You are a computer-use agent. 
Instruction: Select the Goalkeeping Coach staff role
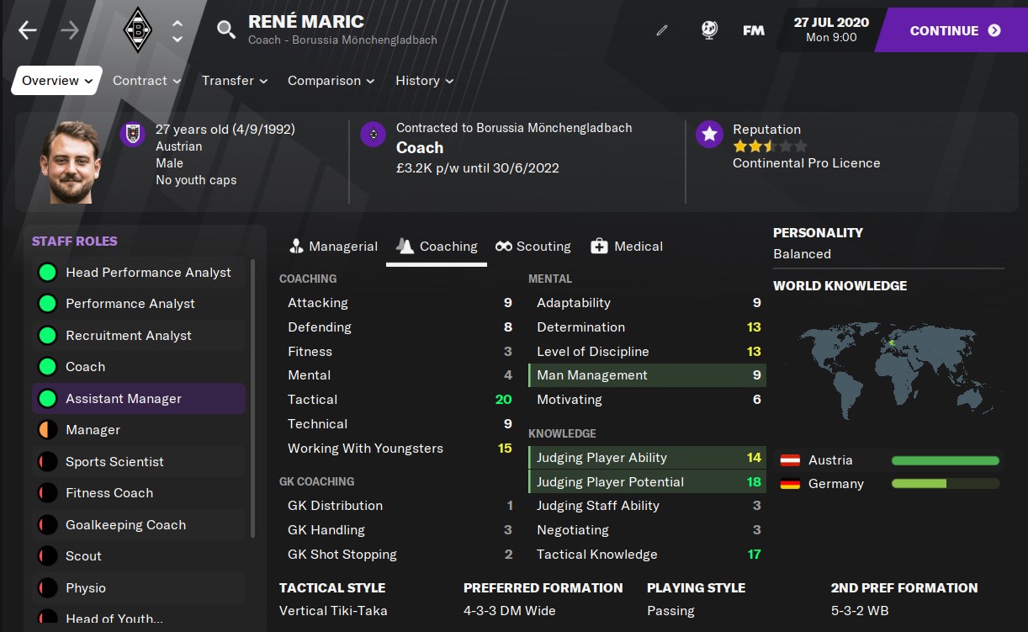pyautogui.click(x=139, y=525)
